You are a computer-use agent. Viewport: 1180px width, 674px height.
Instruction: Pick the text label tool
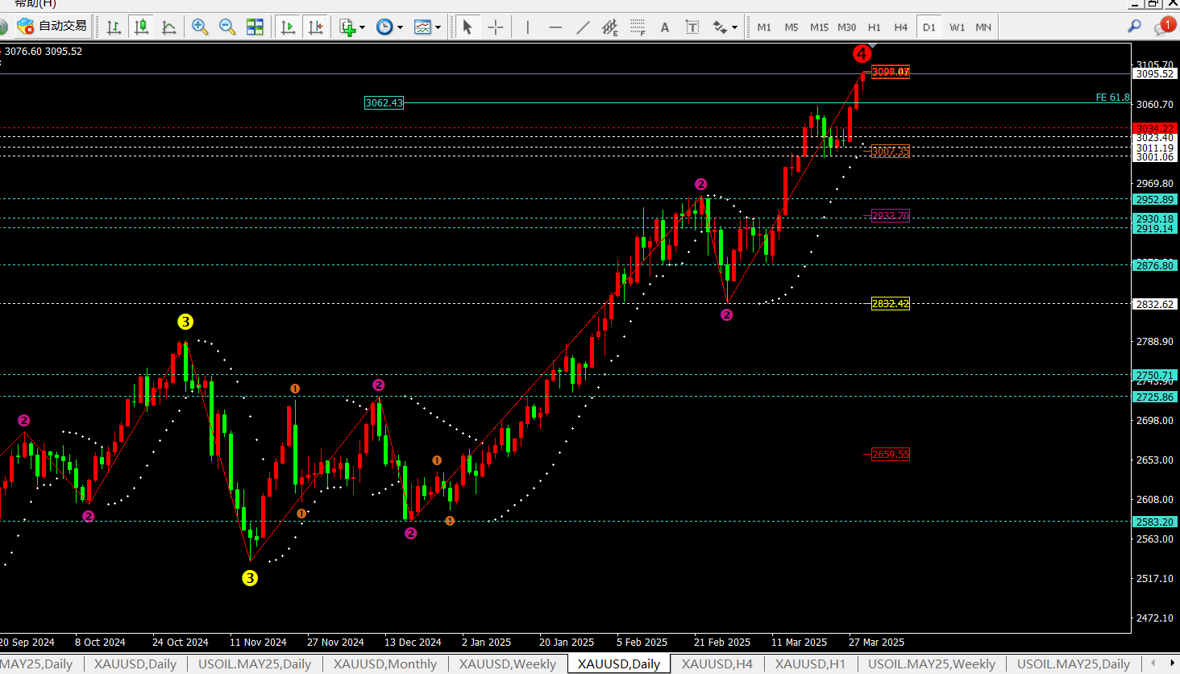coord(692,27)
